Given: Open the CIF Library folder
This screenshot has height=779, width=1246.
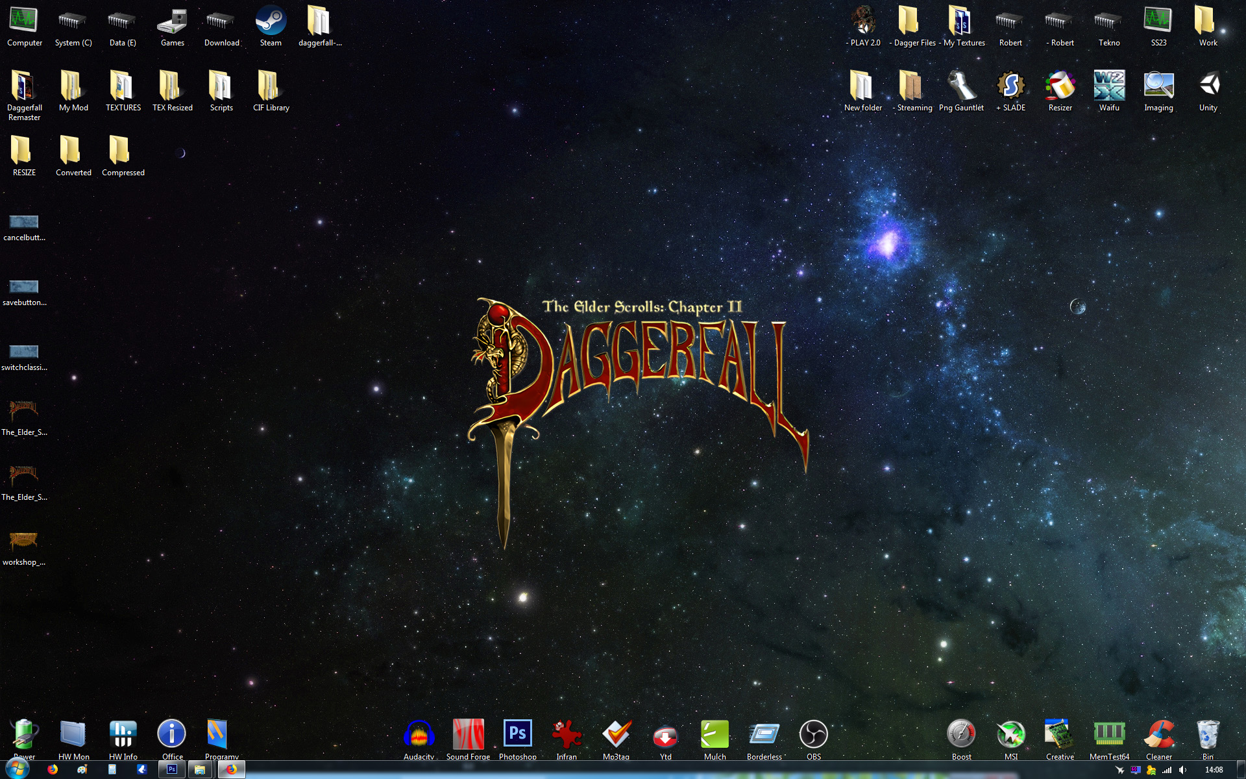Looking at the screenshot, I should click(x=271, y=92).
